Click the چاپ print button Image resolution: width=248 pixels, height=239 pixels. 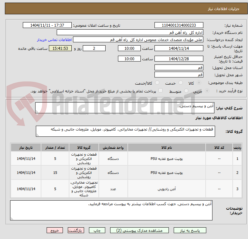pyautogui.click(x=97, y=230)
